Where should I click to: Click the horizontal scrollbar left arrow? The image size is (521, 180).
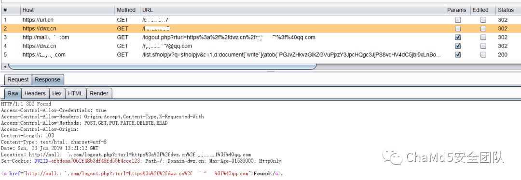click(5, 66)
